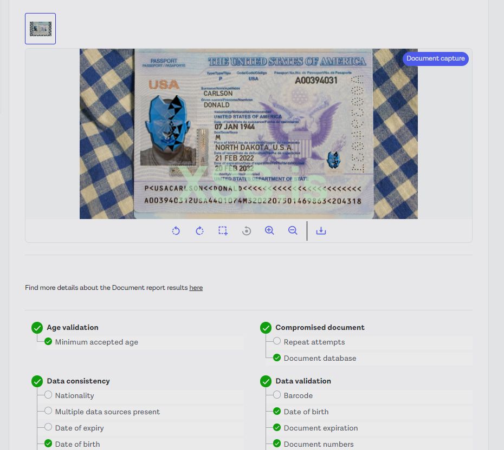The height and width of the screenshot is (450, 504).
Task: Reset the image rotation
Action: (x=246, y=230)
